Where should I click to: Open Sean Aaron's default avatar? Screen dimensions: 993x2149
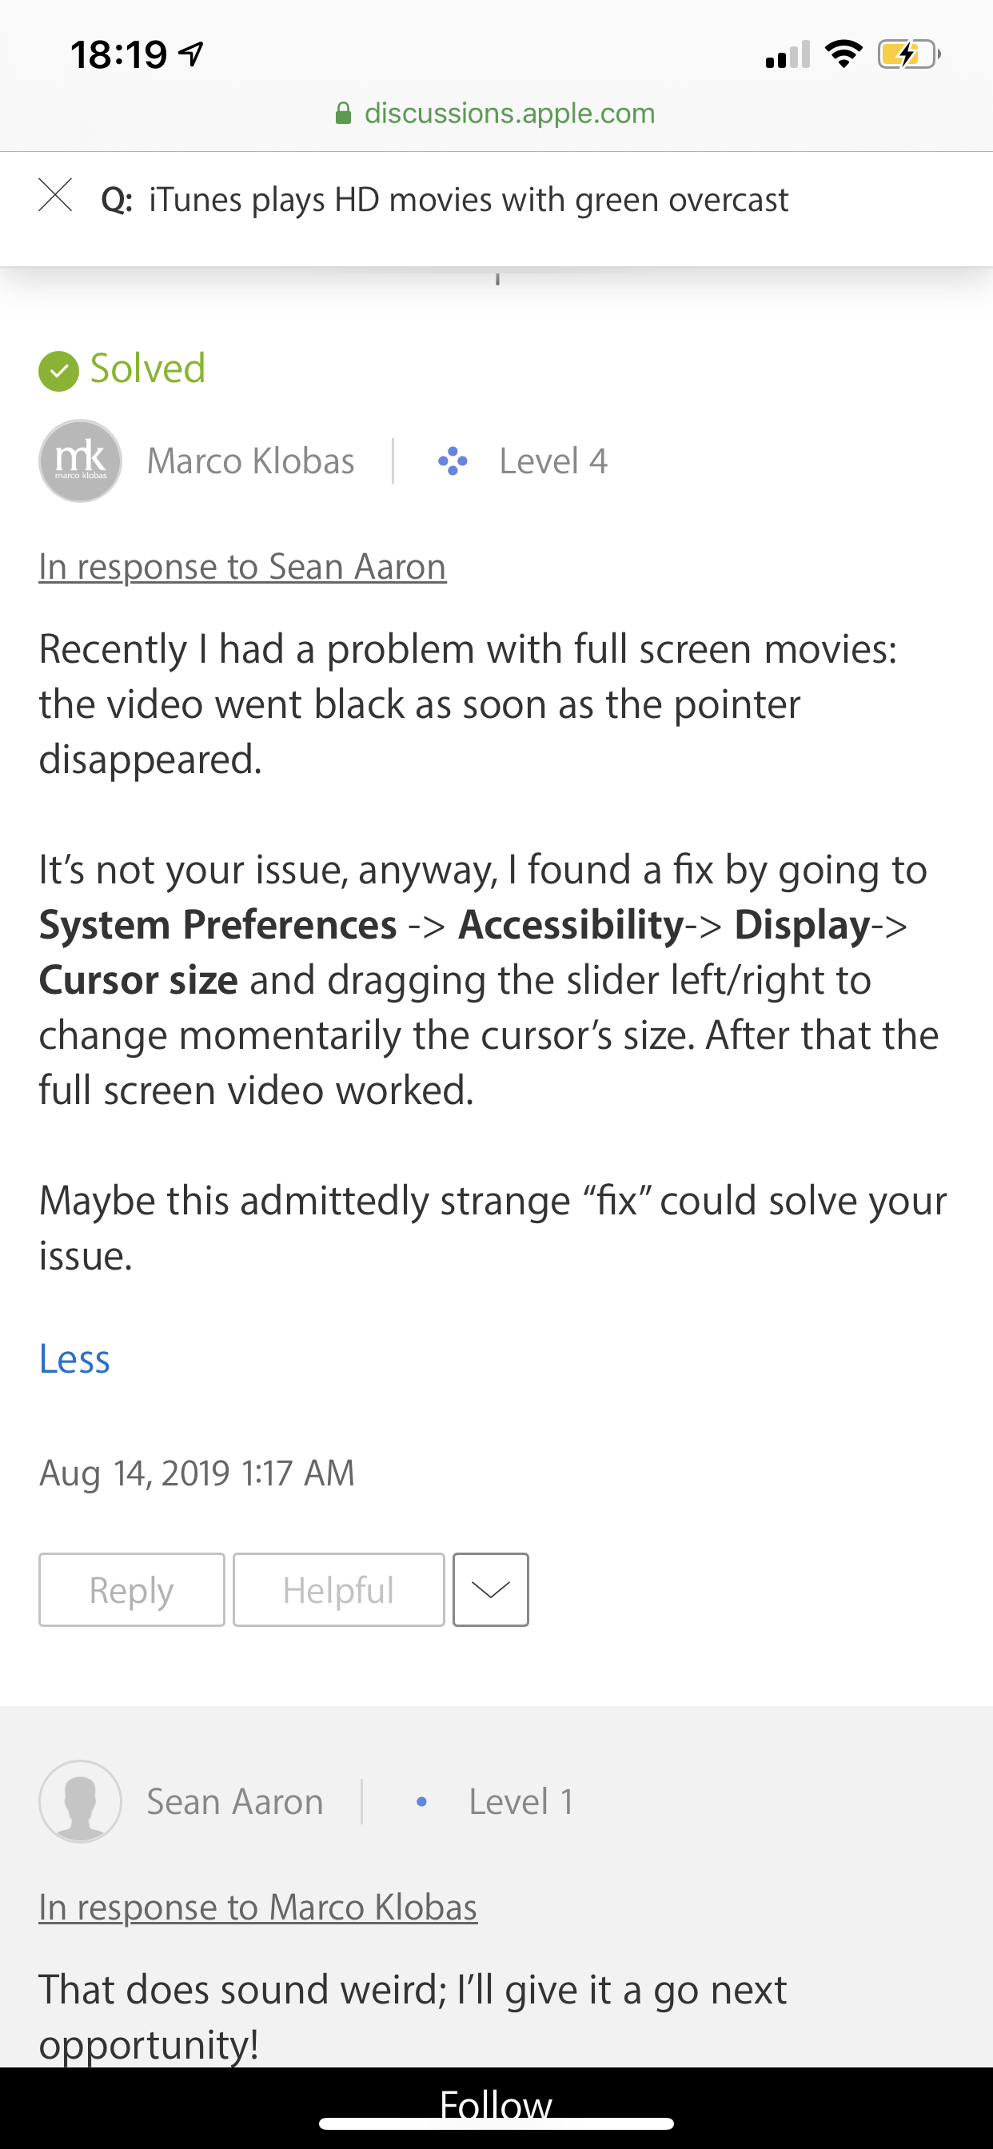tap(80, 1802)
